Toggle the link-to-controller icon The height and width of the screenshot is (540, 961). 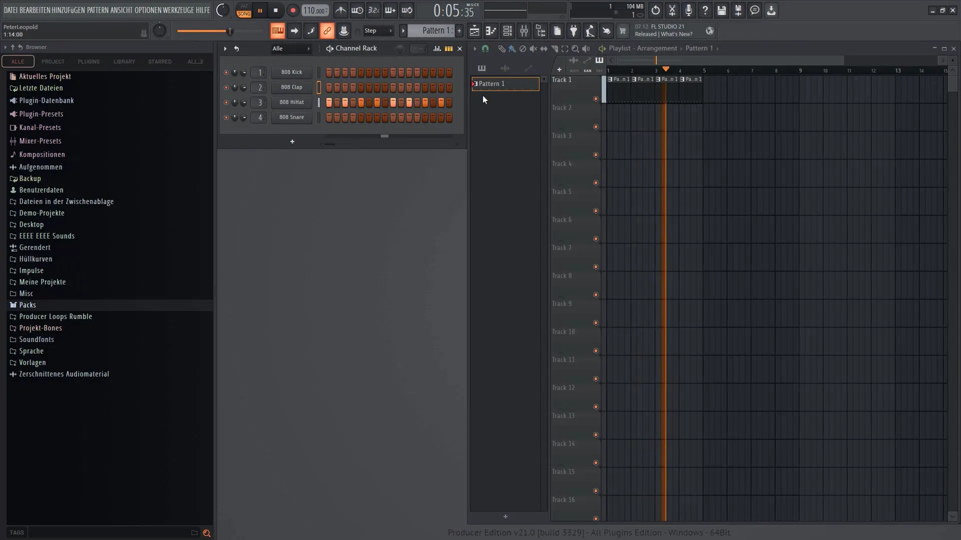tap(327, 31)
